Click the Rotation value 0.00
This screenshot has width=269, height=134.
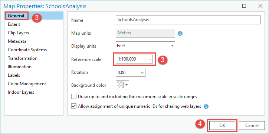[x=121, y=73]
